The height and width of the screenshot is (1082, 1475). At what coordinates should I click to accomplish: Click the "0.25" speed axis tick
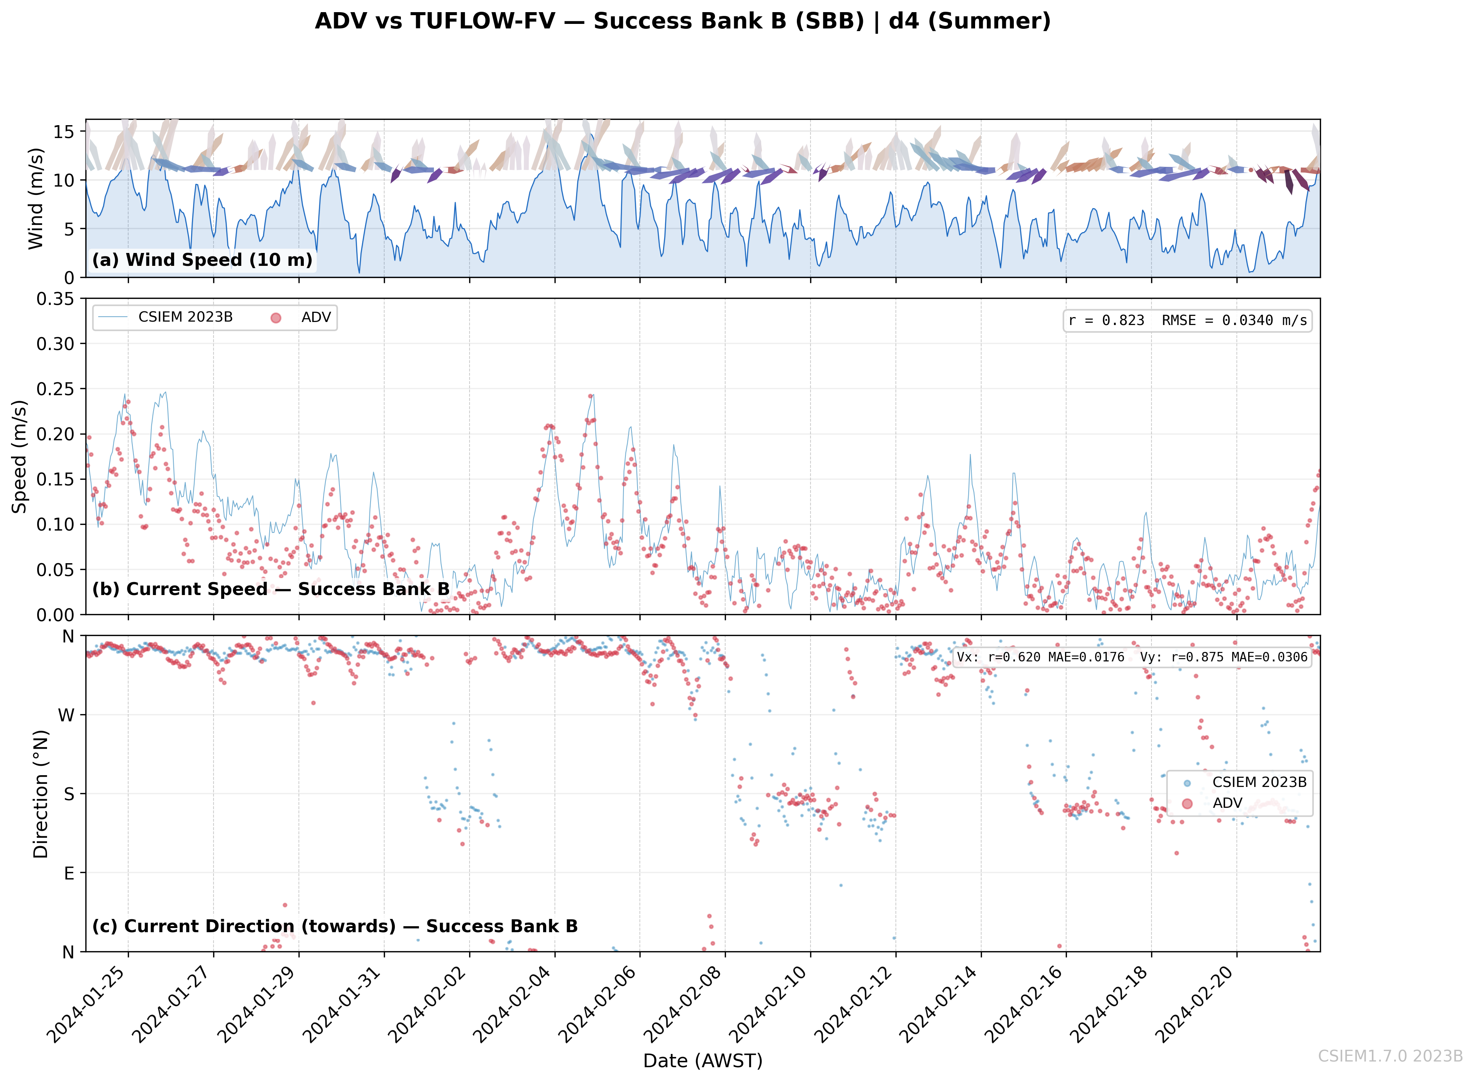tap(56, 389)
